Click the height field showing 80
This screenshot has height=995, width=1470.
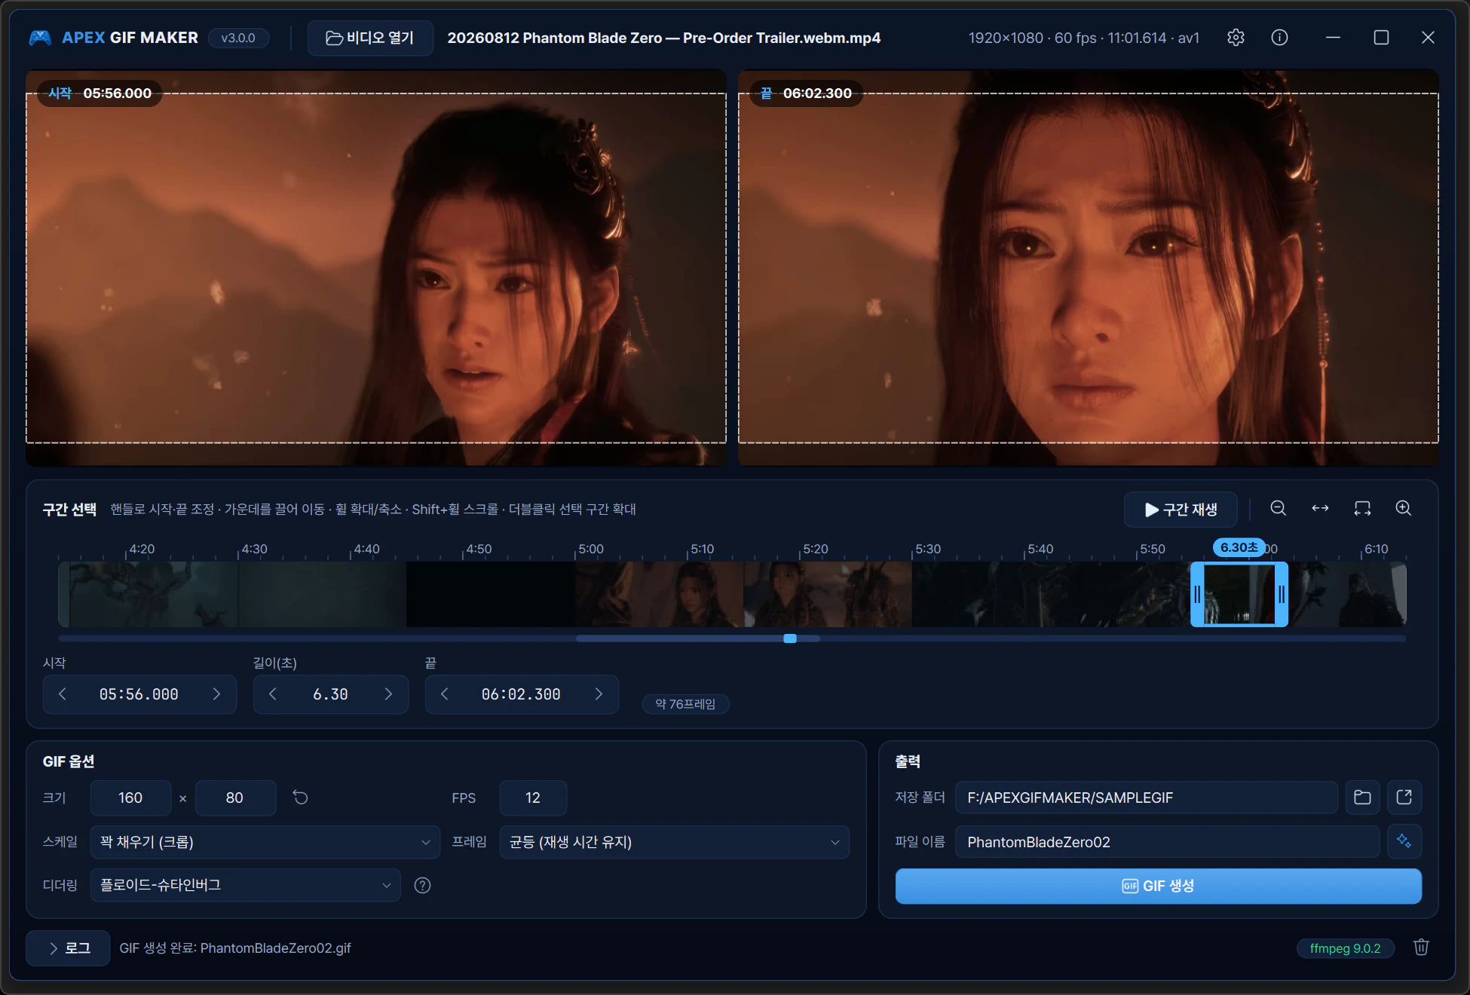pyautogui.click(x=235, y=798)
